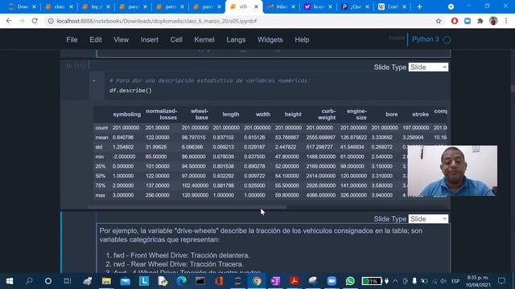Switch to the 'Dow' browser tab
The width and height of the screenshot is (515, 289).
pyautogui.click(x=23, y=6)
